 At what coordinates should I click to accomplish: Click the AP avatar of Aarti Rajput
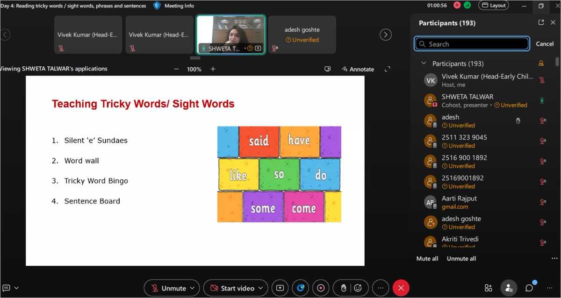[x=431, y=202]
